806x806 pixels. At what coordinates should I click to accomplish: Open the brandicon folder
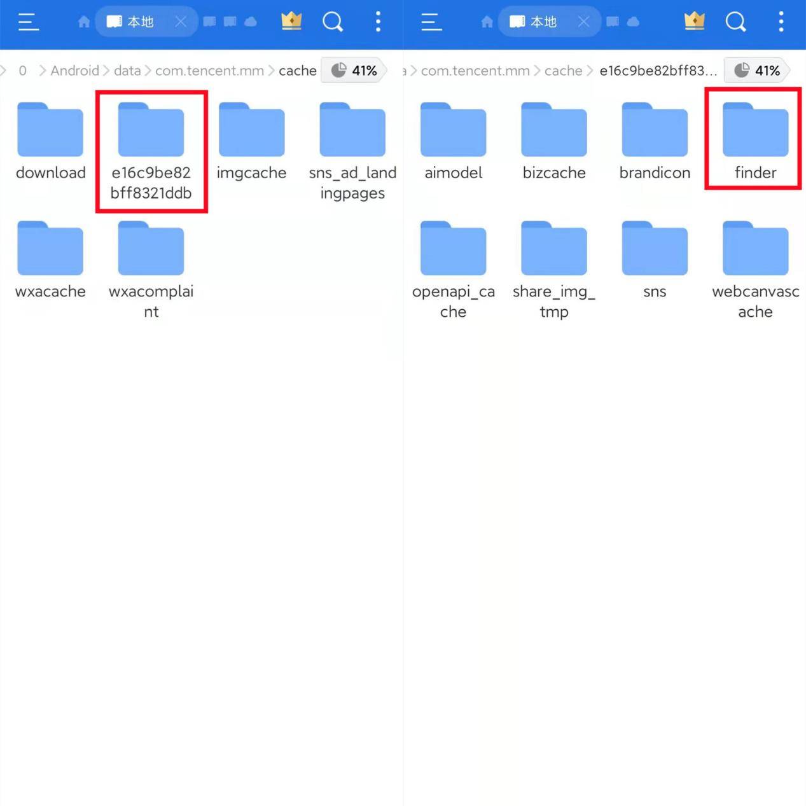click(x=655, y=142)
